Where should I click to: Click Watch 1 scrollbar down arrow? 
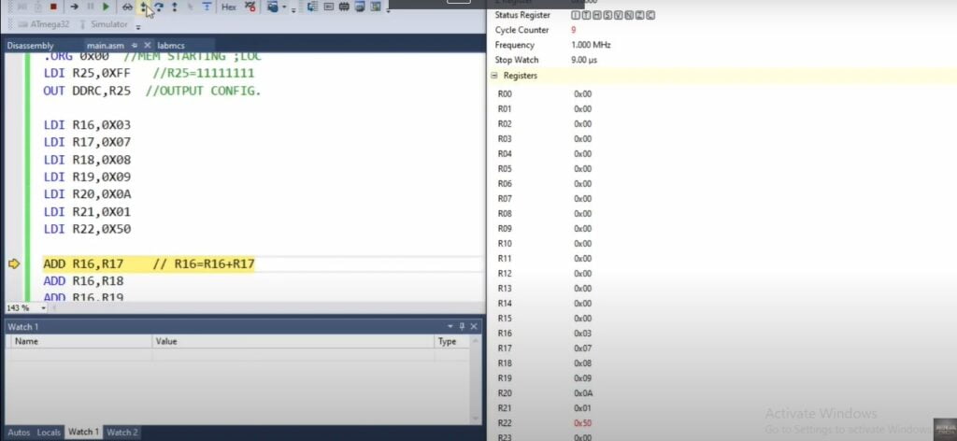point(476,419)
